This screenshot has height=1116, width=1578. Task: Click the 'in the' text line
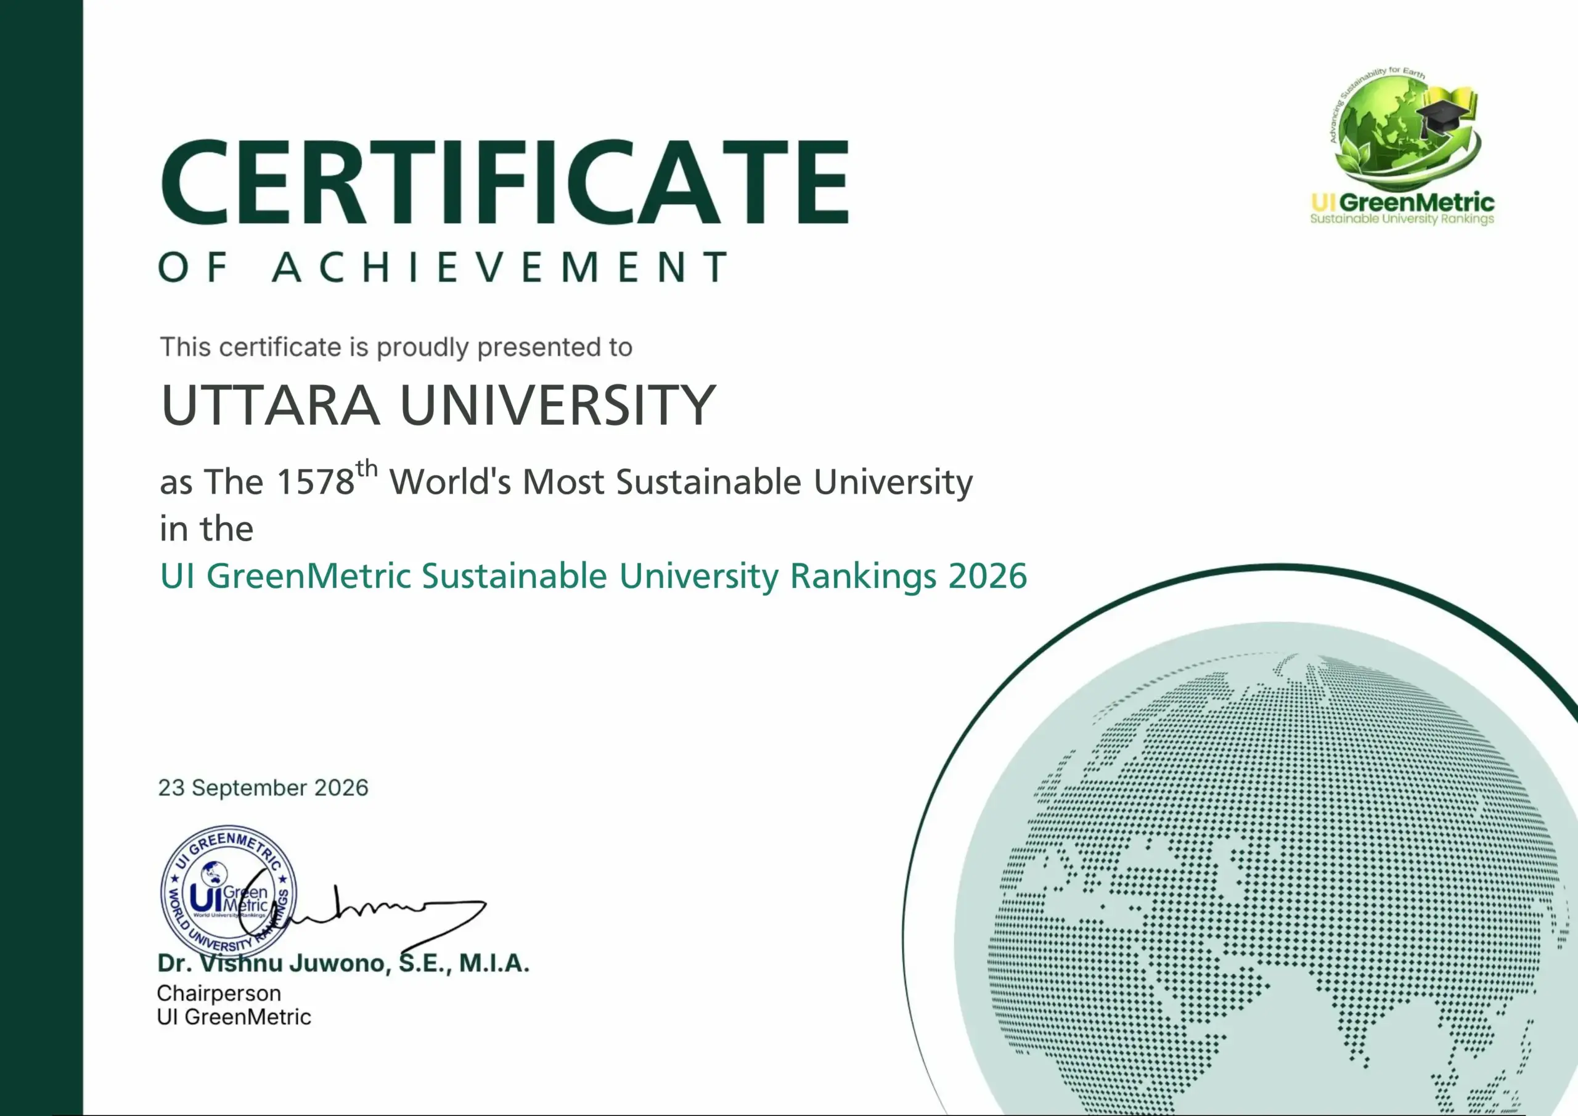click(206, 529)
